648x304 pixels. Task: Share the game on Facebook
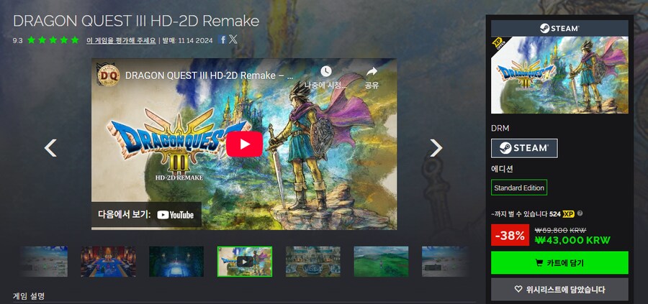coord(222,40)
